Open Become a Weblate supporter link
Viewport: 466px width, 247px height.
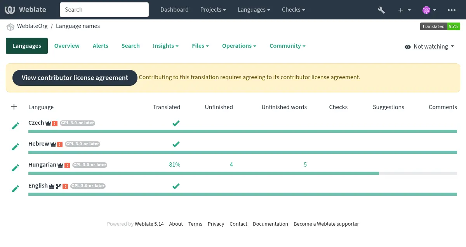coord(326,224)
